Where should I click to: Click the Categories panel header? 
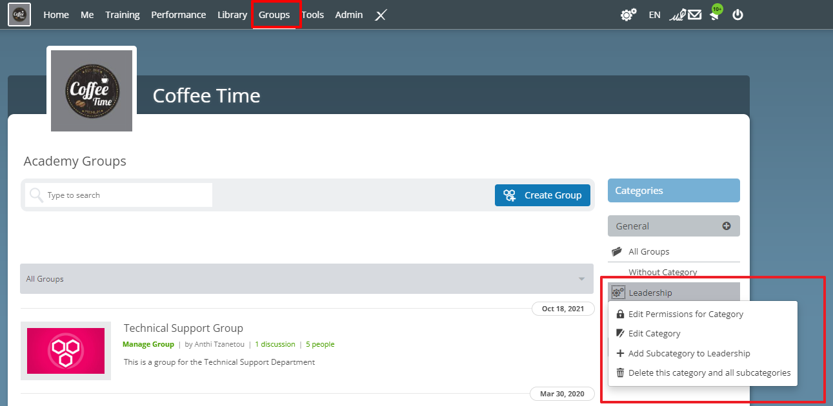tap(674, 191)
